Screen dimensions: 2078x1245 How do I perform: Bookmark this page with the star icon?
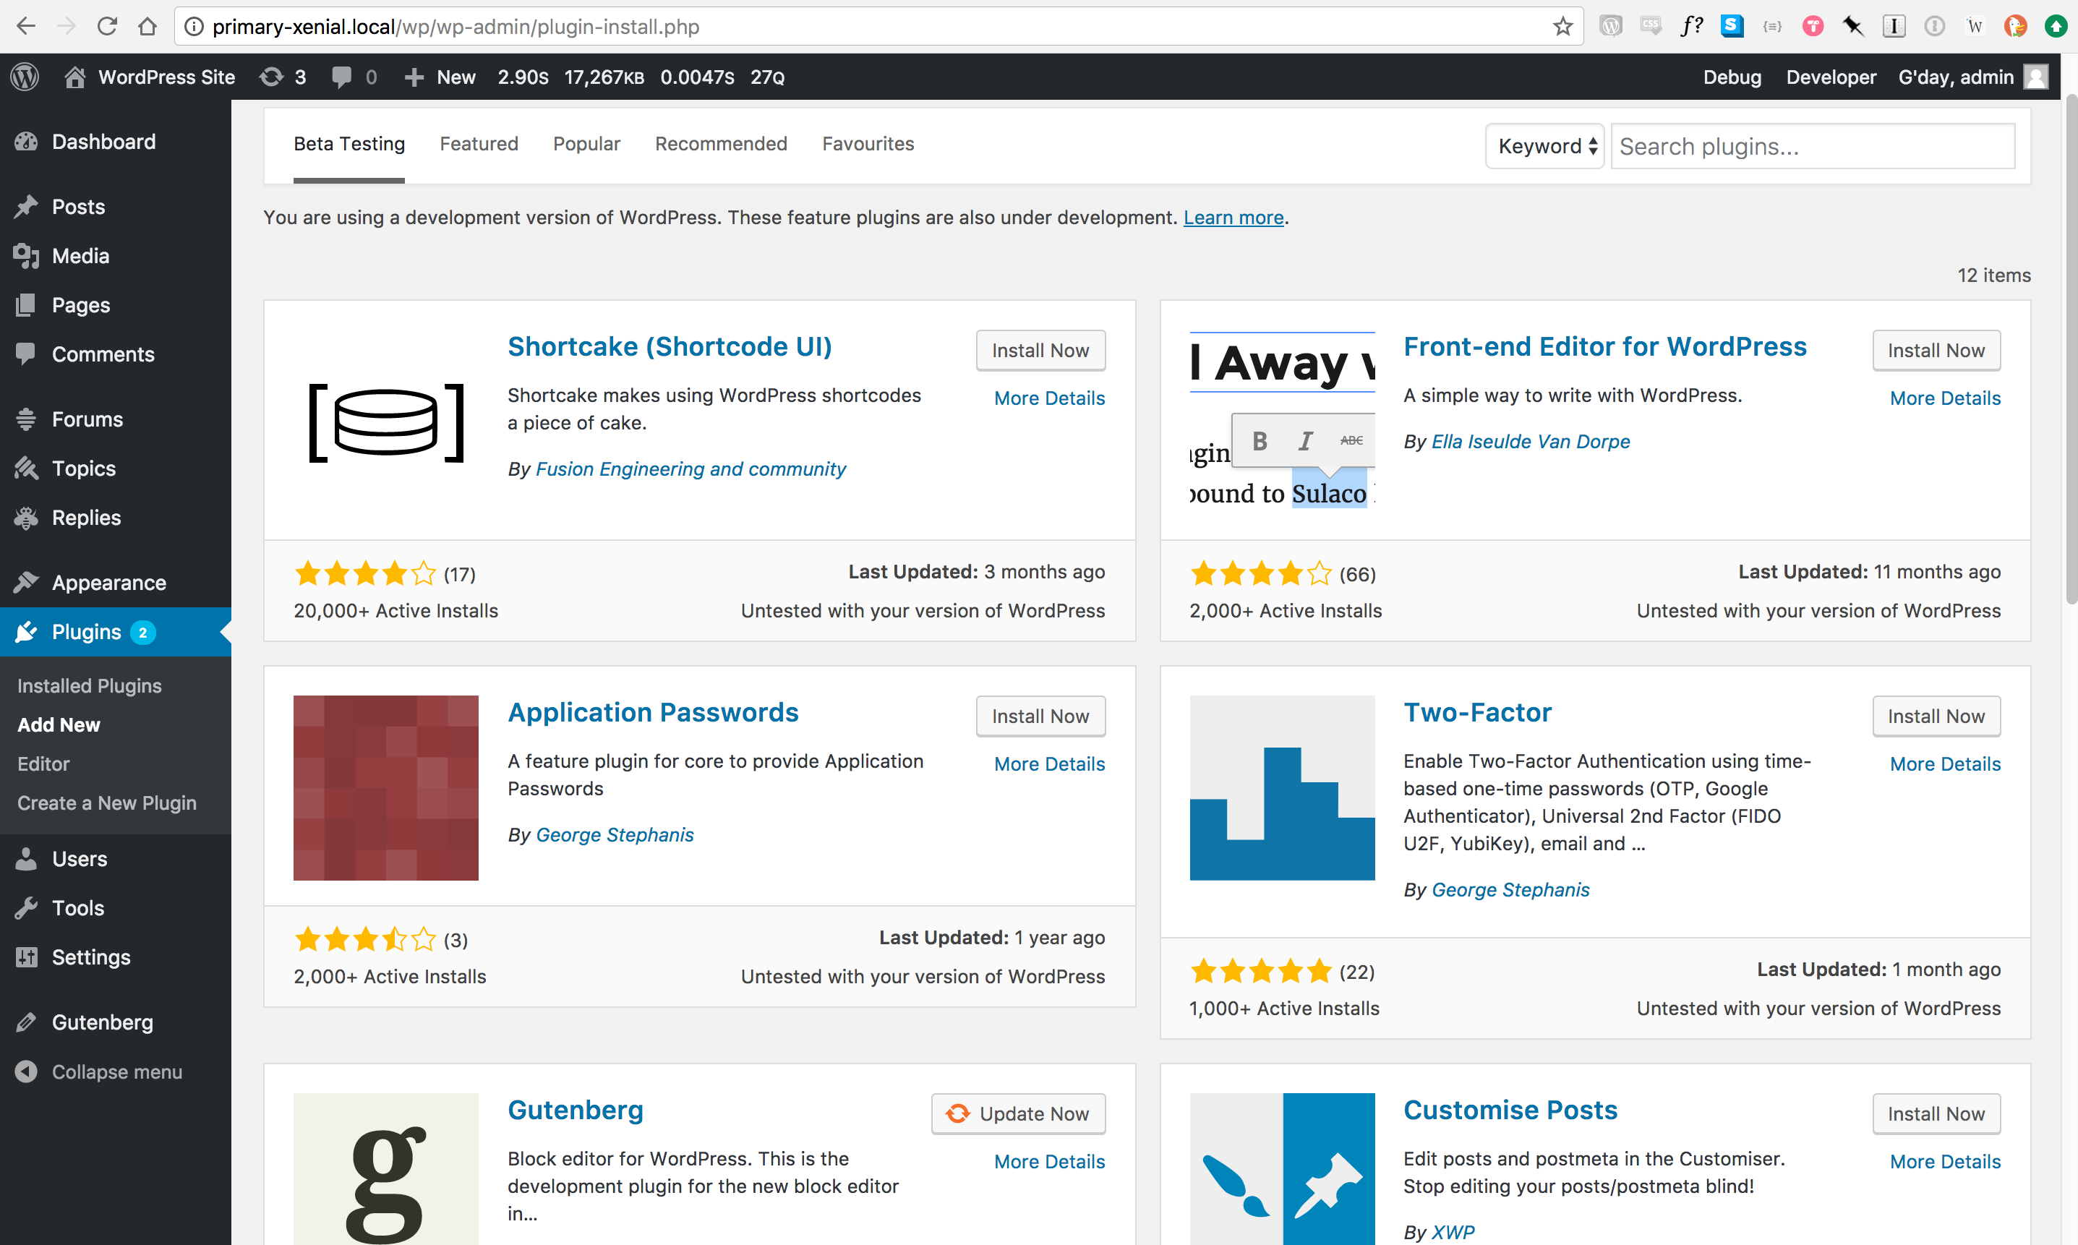(x=1562, y=27)
